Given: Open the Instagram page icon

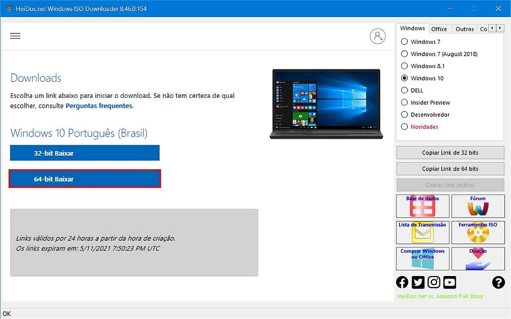Looking at the screenshot, I should [x=434, y=282].
